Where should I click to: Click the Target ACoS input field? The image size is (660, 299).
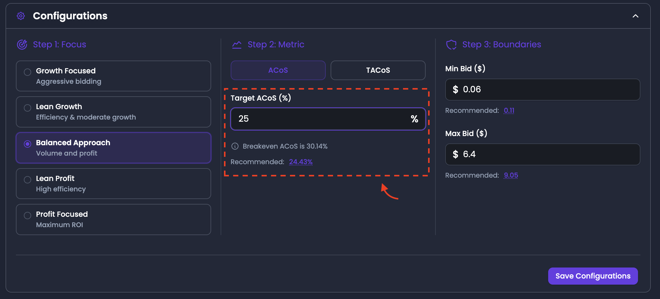tap(328, 119)
